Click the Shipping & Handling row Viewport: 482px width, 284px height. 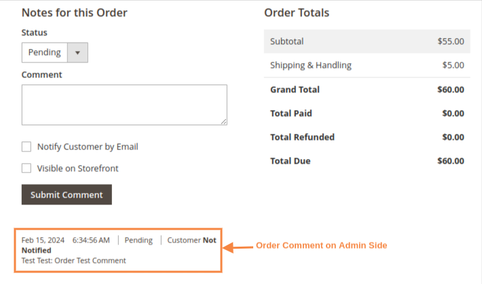367,65
